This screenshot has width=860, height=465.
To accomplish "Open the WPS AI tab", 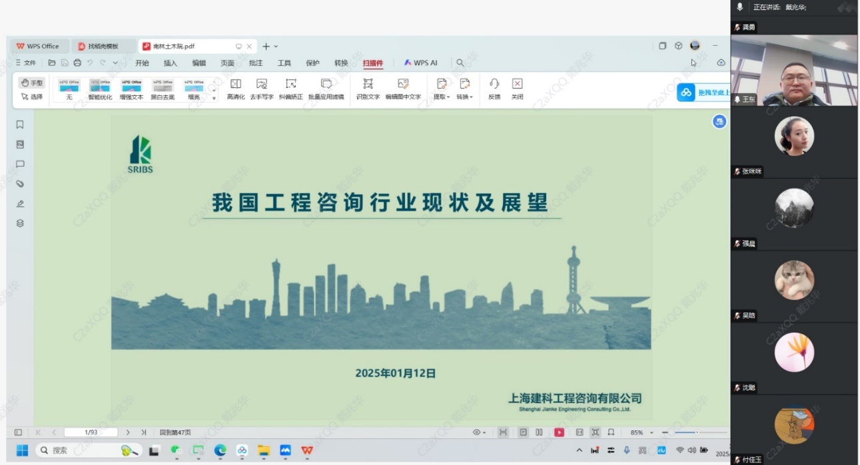I will point(420,63).
